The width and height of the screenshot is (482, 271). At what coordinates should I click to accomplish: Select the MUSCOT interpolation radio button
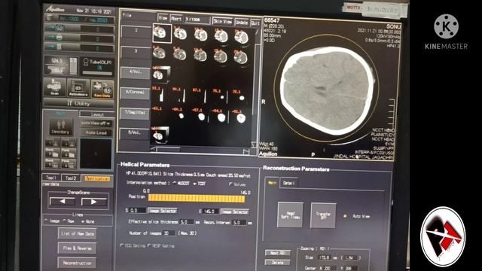click(x=174, y=183)
